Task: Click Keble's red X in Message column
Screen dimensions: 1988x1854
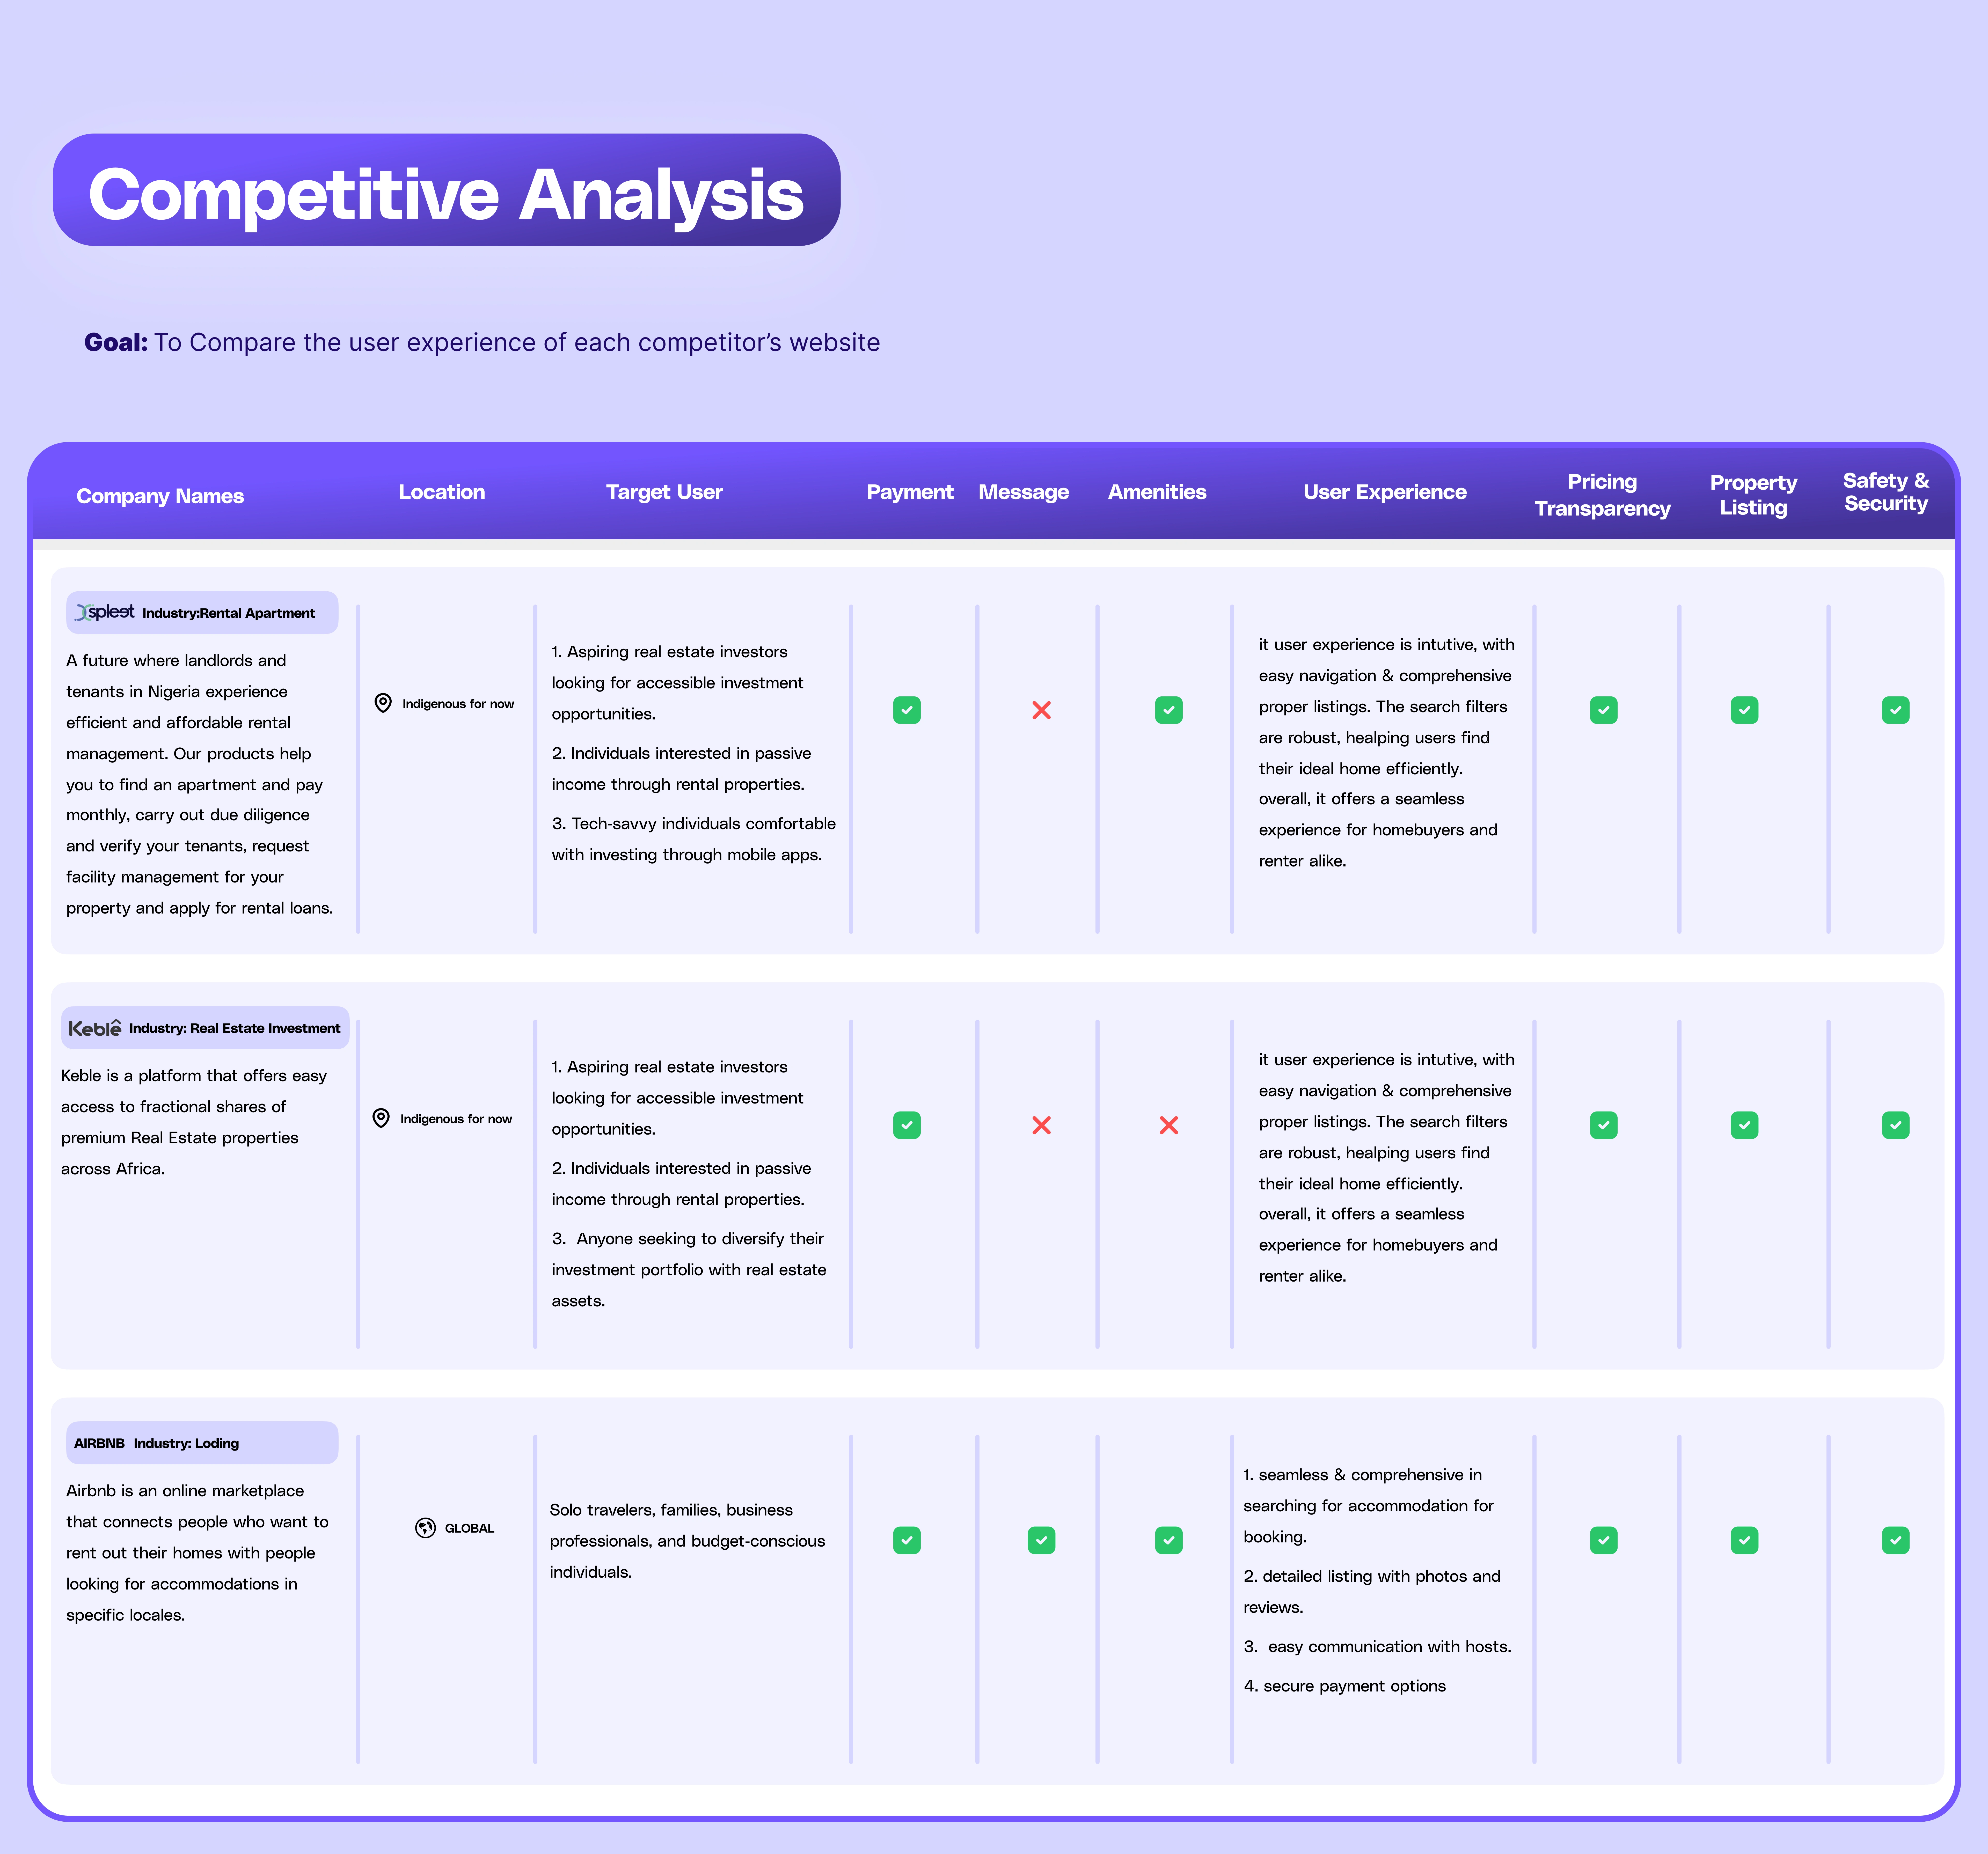Action: click(x=1041, y=1125)
